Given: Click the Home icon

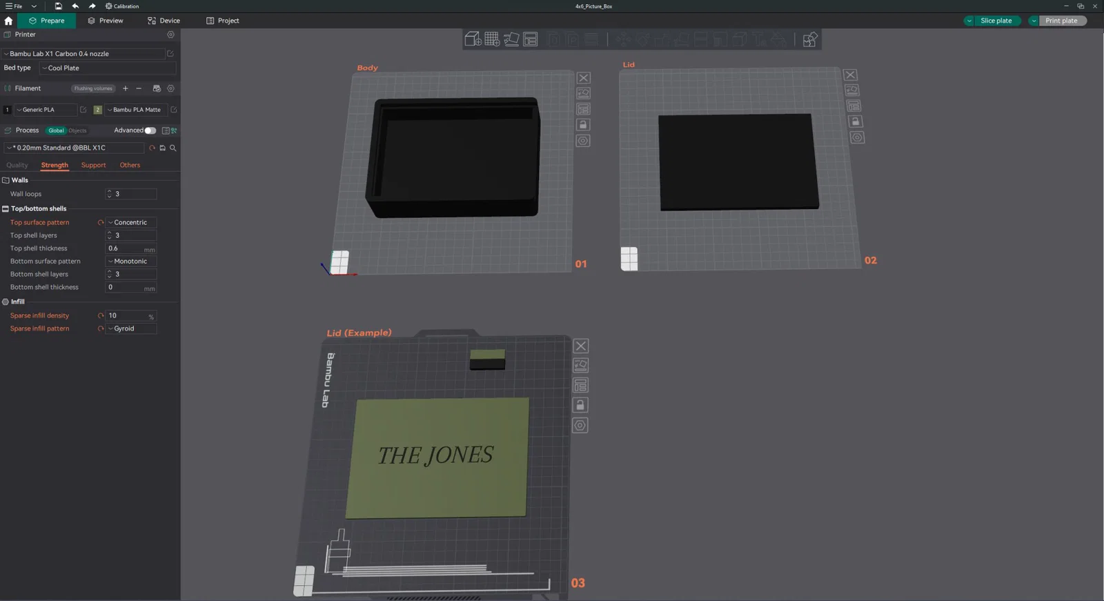Looking at the screenshot, I should [x=8, y=21].
